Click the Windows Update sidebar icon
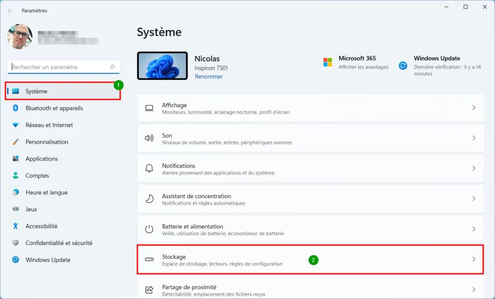Screen dimensions: 495x299 click(x=15, y=259)
